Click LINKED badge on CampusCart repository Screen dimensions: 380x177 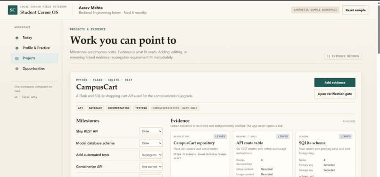220,137
